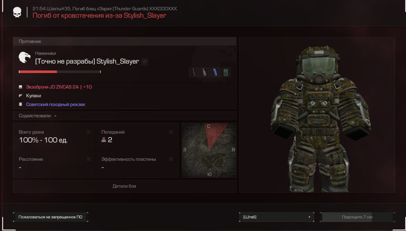The height and width of the screenshot is (231, 406).
Task: Click the Ю south marker on minimap
Action: coord(210,175)
